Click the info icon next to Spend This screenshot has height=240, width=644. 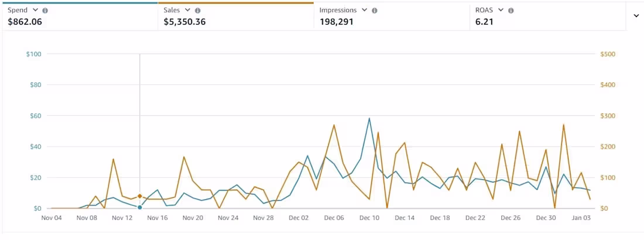pyautogui.click(x=45, y=11)
